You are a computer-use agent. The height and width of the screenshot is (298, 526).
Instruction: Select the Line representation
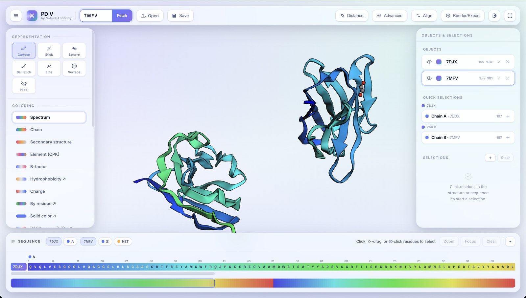49,68
